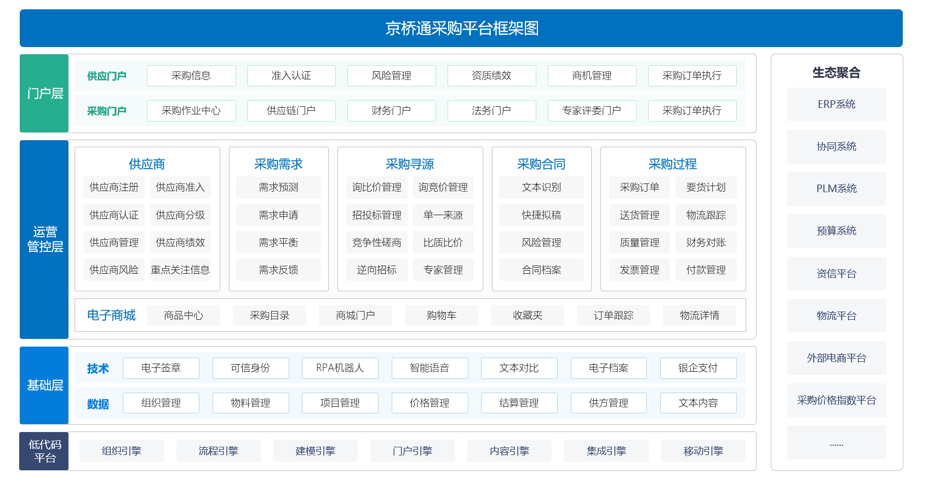This screenshot has width=928, height=478.
Task: Select the 移动引擎 box
Action: point(703,451)
